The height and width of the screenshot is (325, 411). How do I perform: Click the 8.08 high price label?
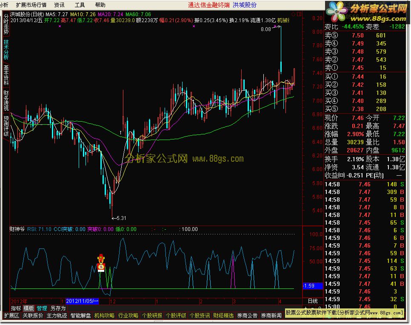point(266,29)
